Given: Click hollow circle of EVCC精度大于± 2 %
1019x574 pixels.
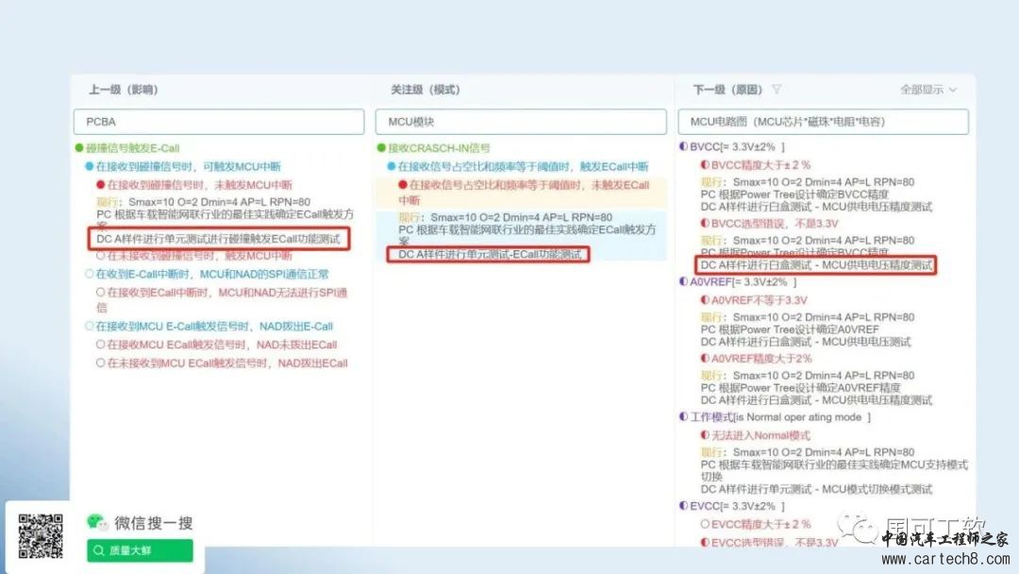Looking at the screenshot, I should 705,524.
